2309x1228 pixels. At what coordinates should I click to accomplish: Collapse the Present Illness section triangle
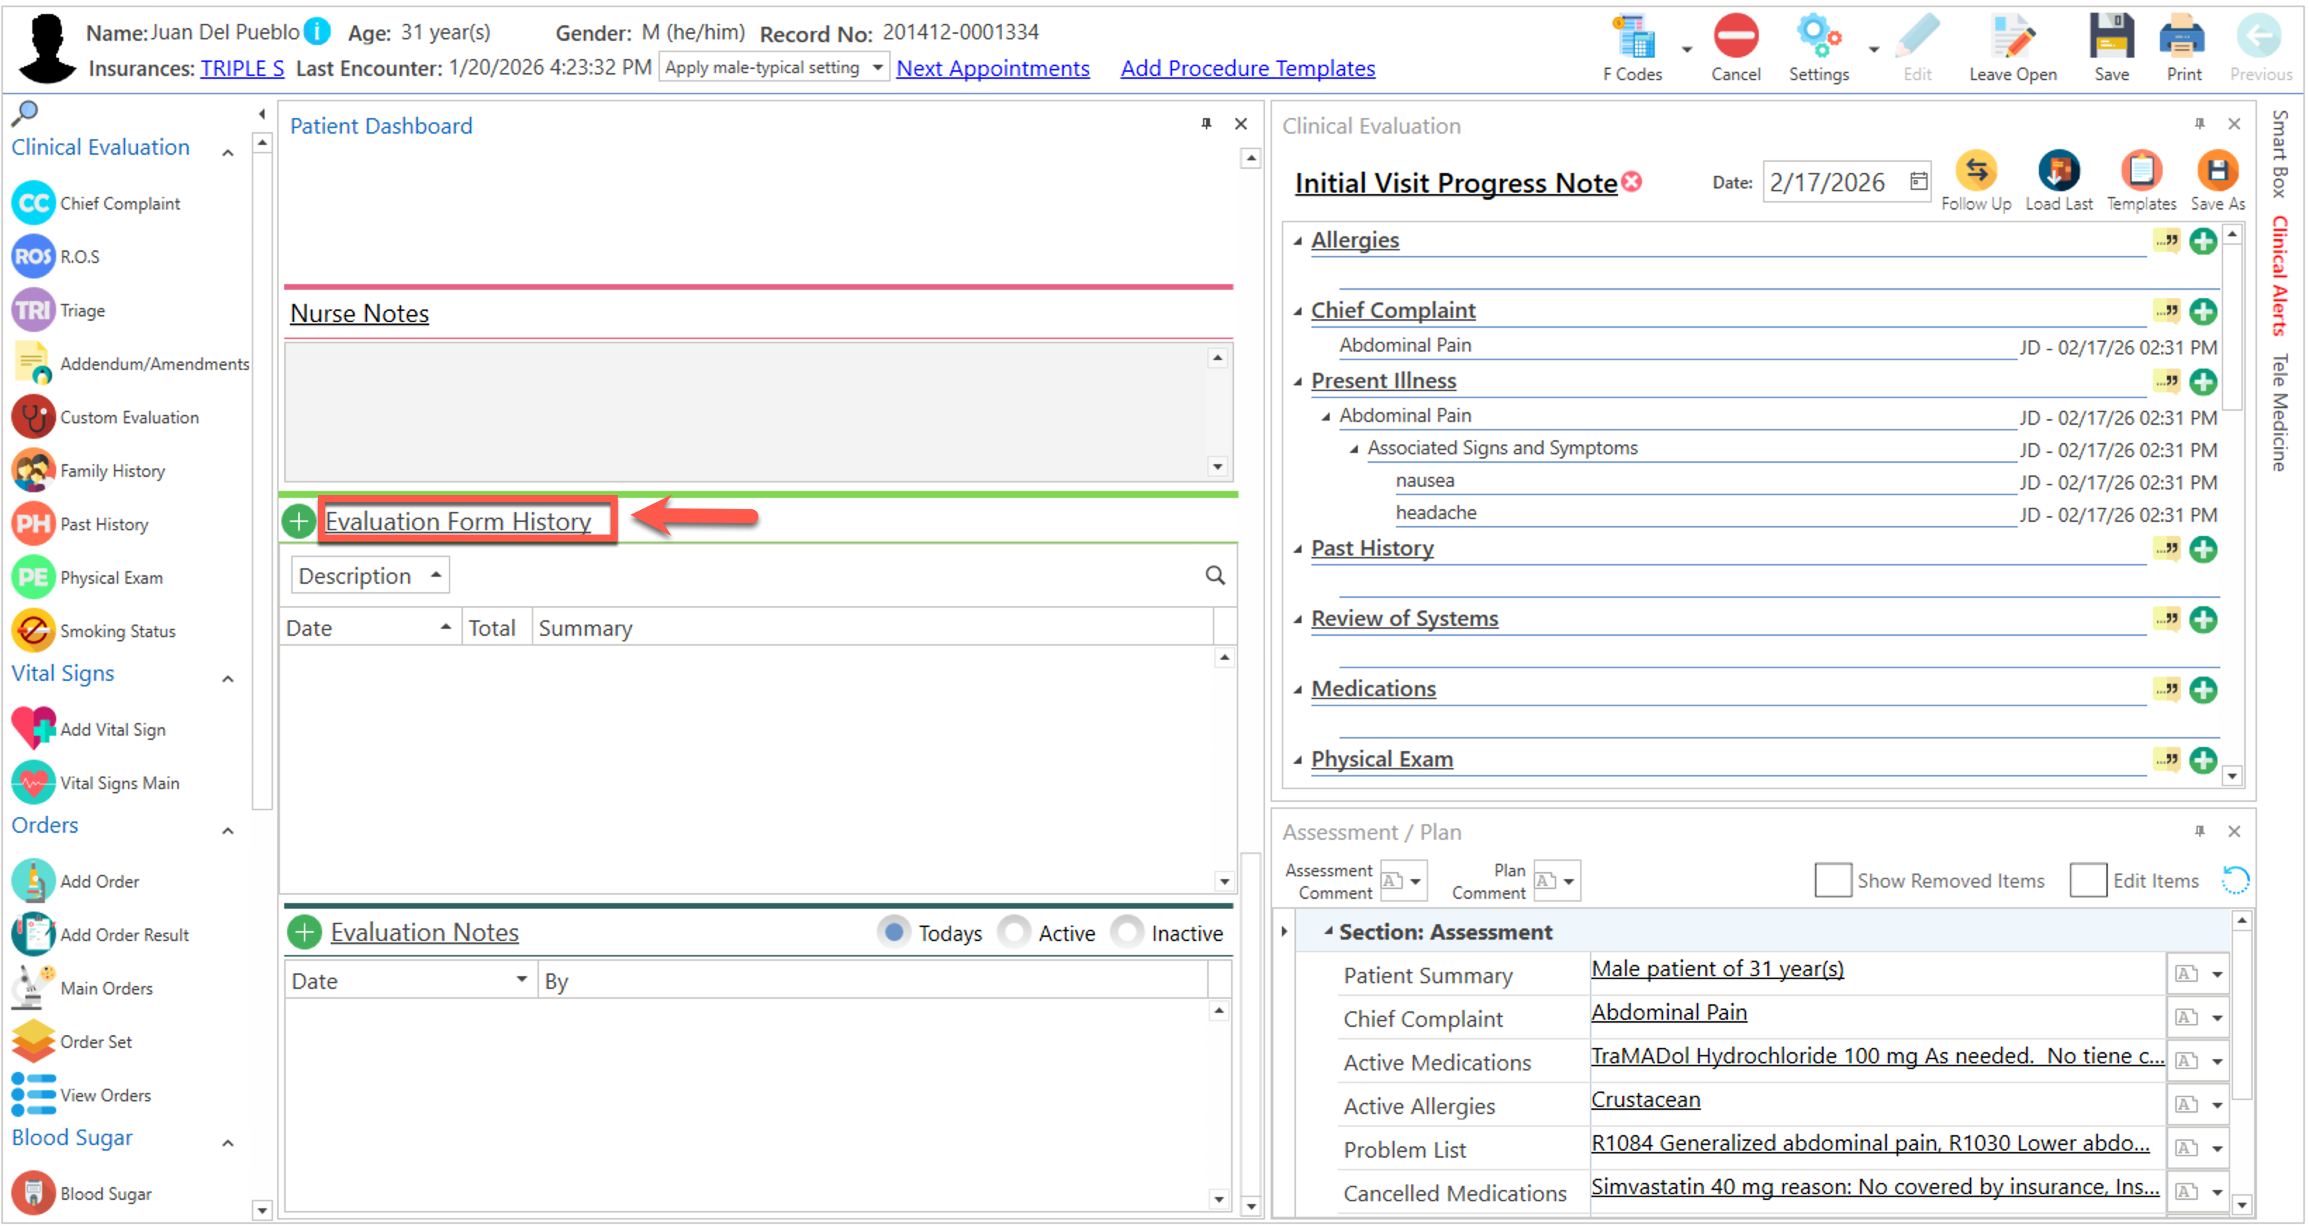pos(1297,382)
